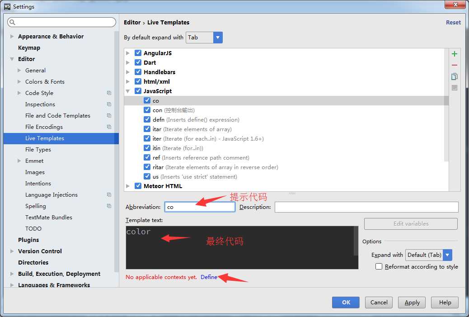The width and height of the screenshot is (469, 317).
Task: Uncheck the AngularJS template group
Action: point(138,53)
